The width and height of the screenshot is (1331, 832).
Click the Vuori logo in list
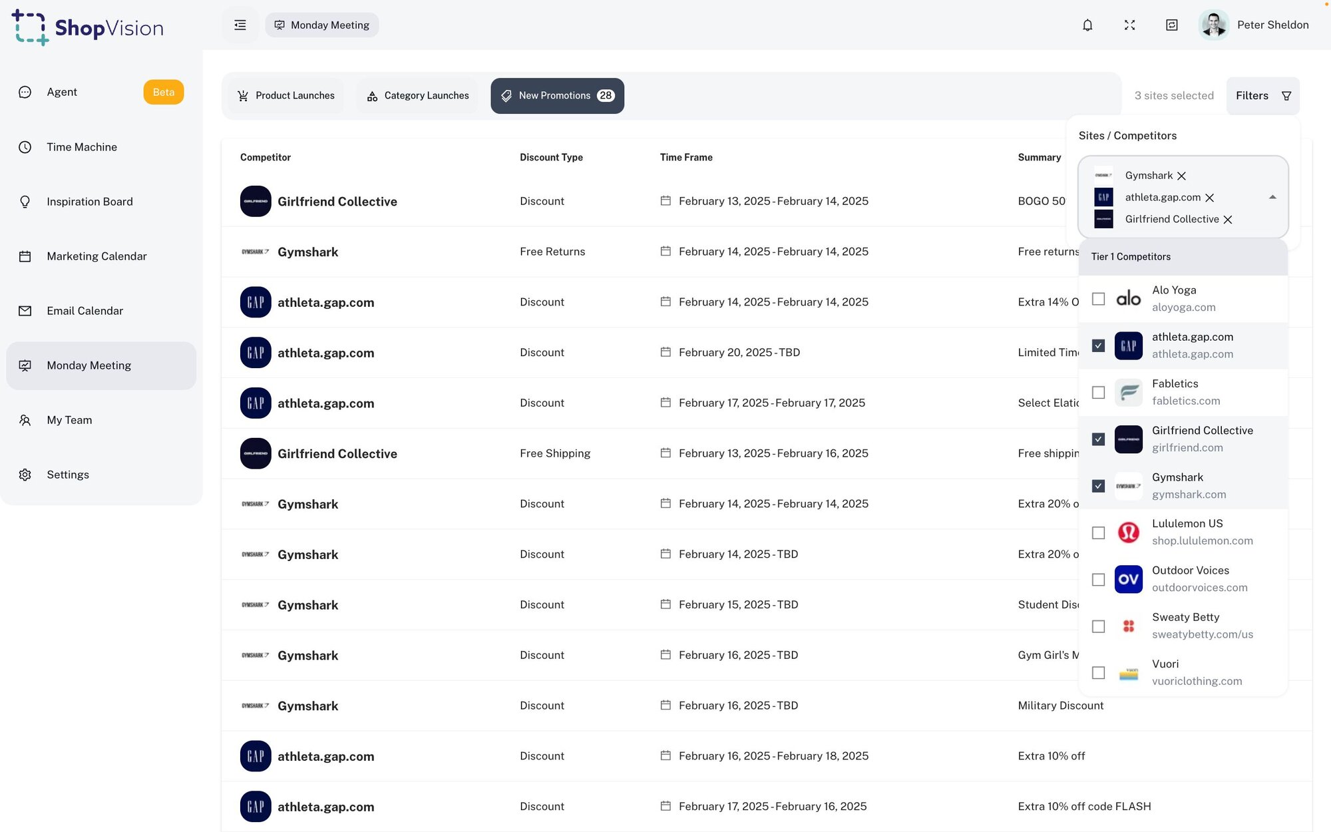[x=1129, y=673]
